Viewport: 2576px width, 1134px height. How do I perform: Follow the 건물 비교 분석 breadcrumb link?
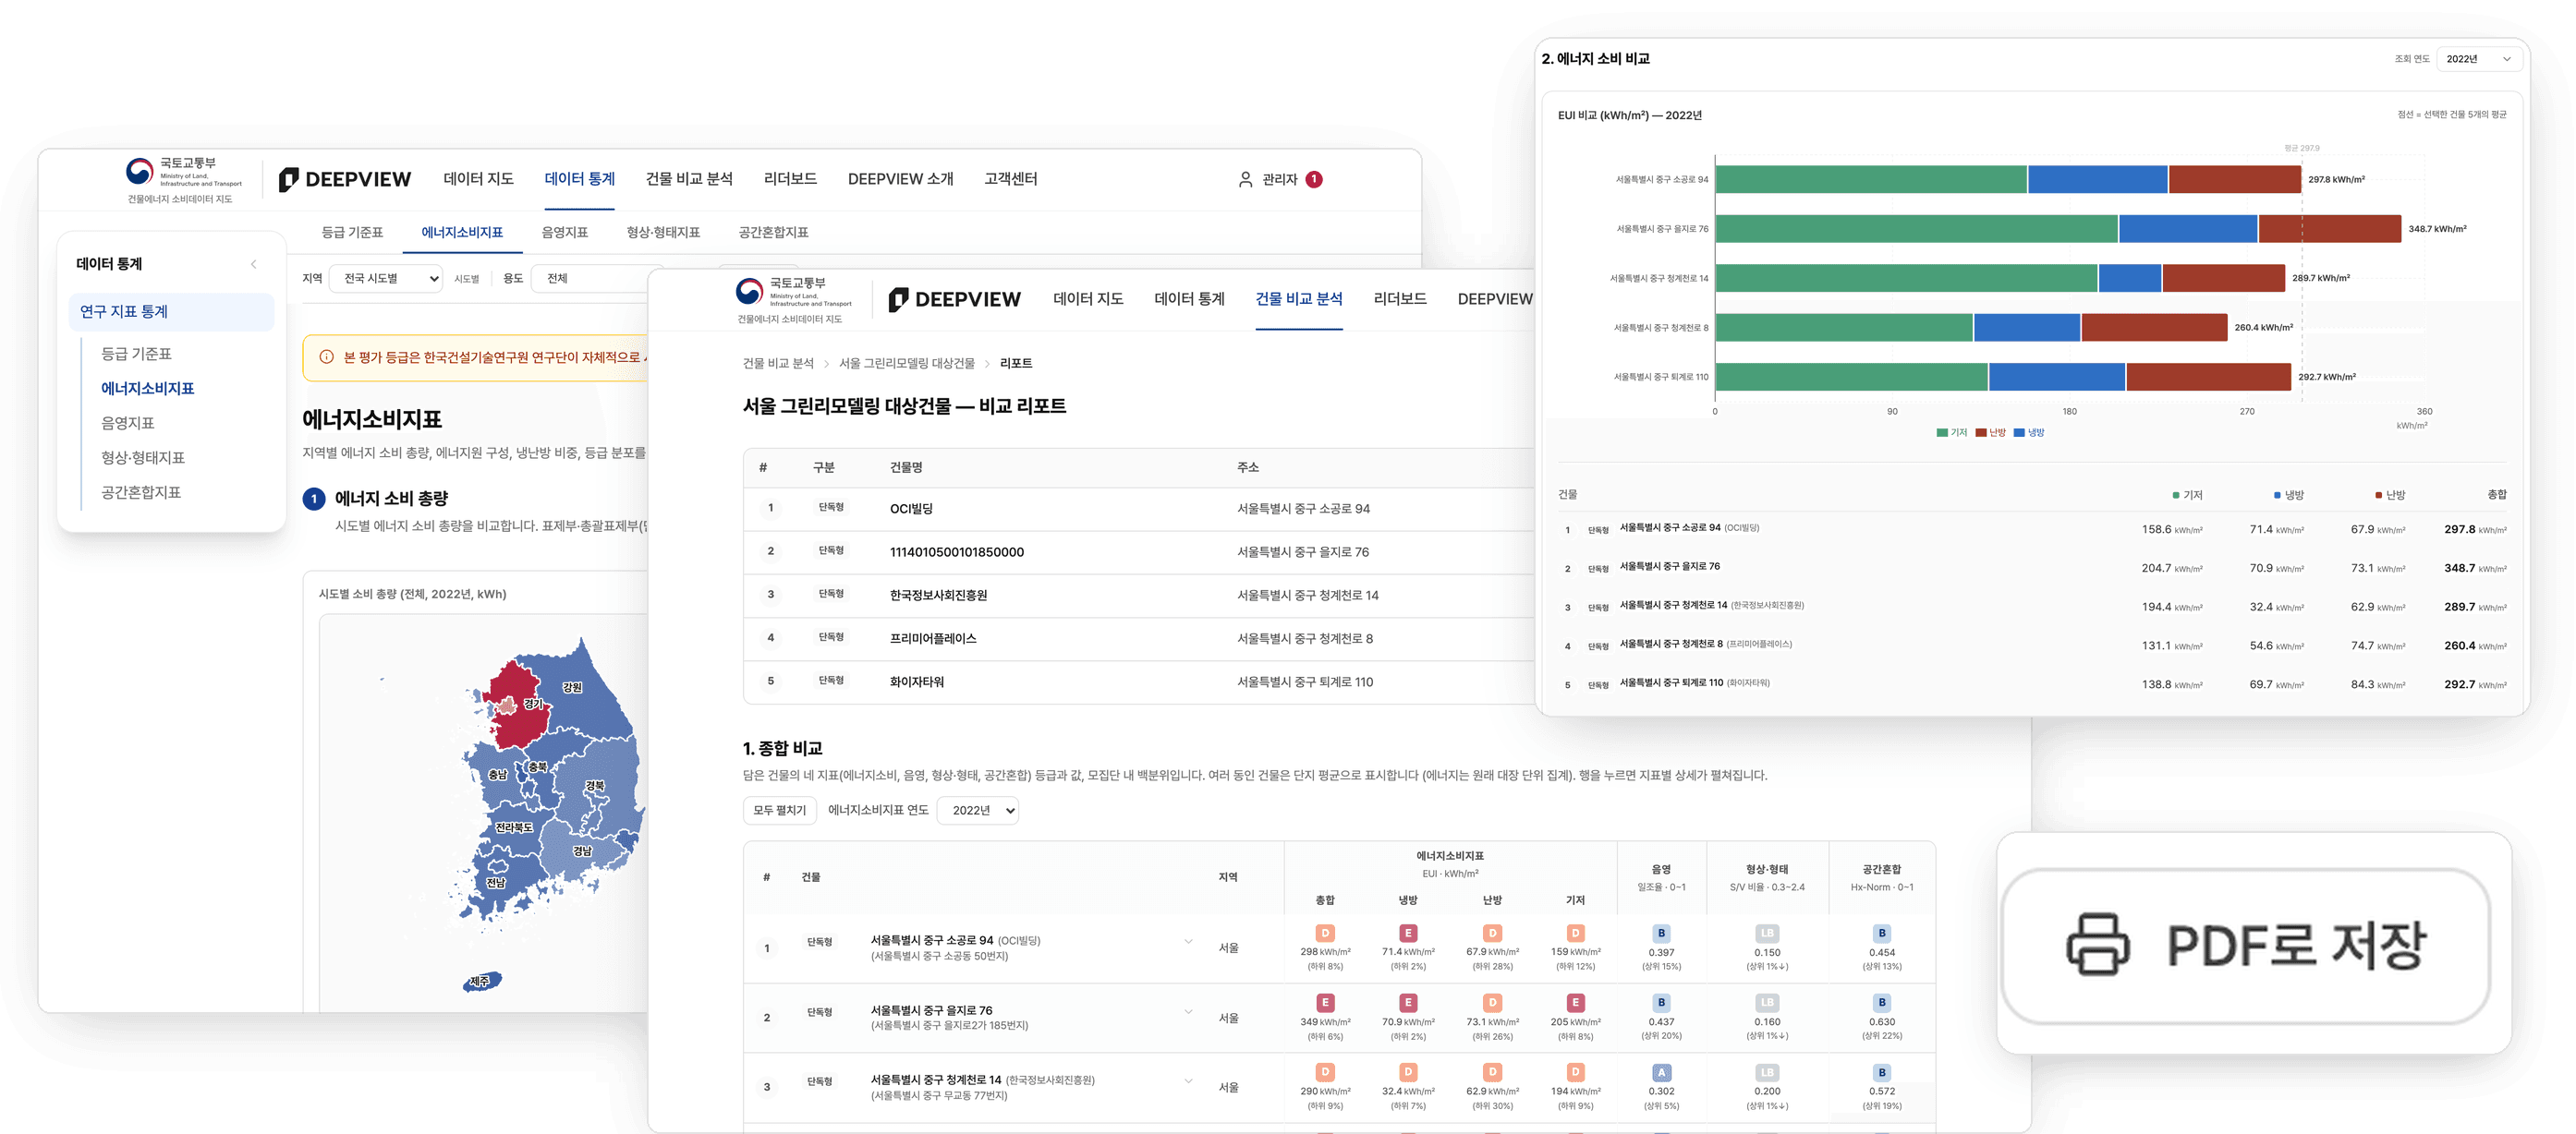pyautogui.click(x=778, y=364)
